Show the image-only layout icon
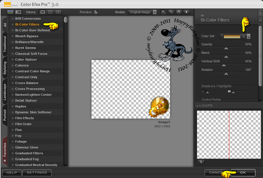Viewport: 263px width, 178px height. pyautogui.click(x=10, y=12)
